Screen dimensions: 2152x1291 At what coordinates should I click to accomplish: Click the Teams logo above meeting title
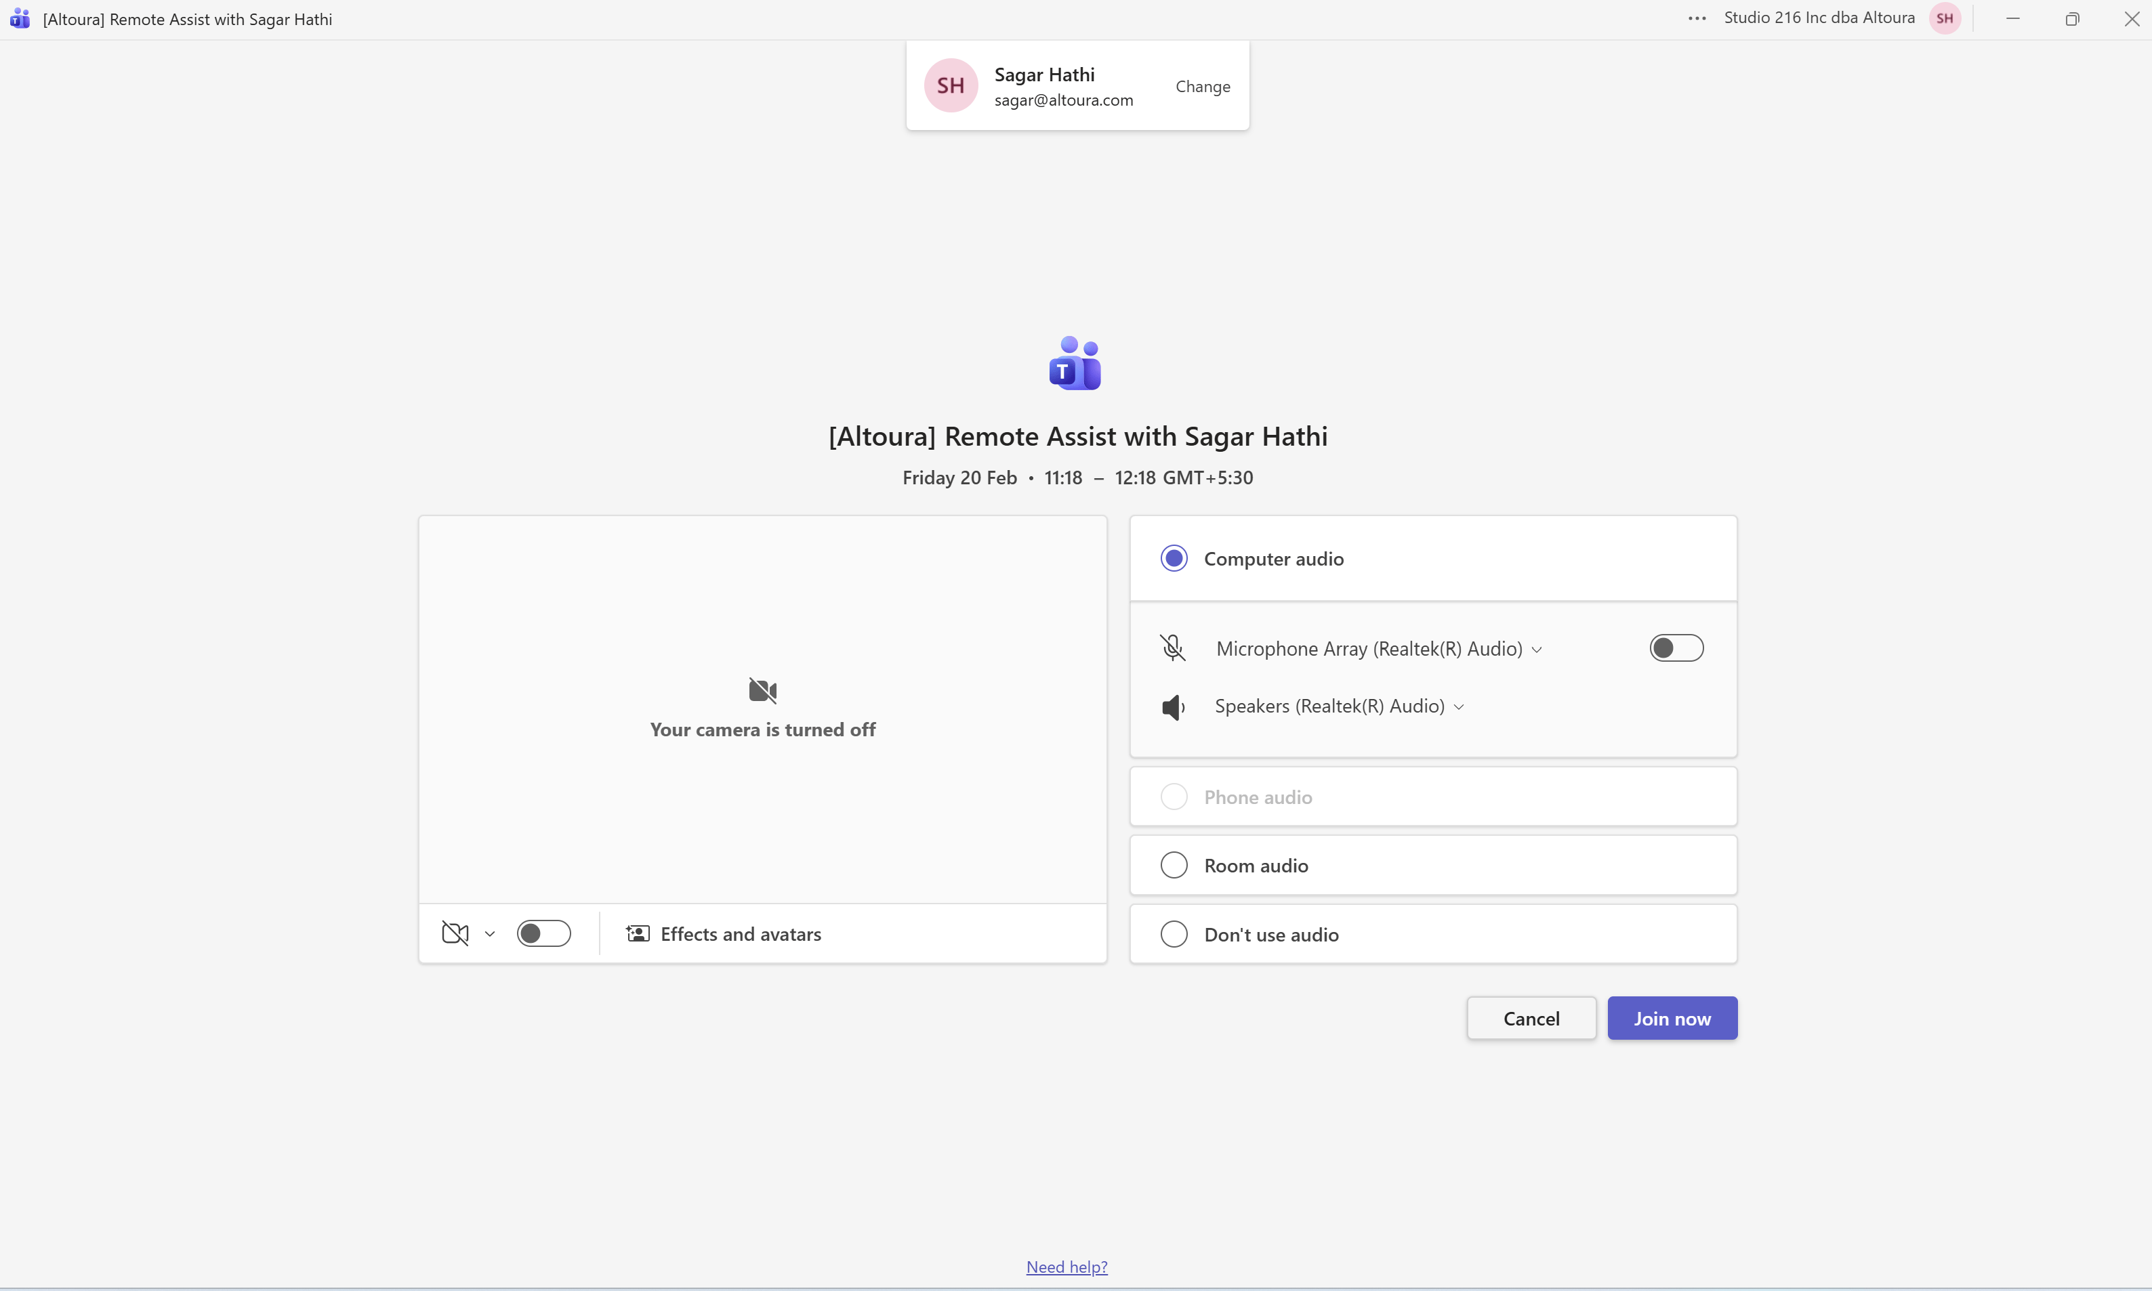(x=1075, y=364)
